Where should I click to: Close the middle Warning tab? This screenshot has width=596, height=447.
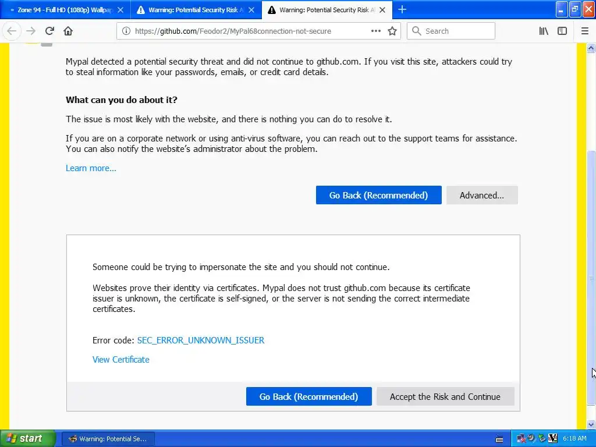(x=251, y=10)
